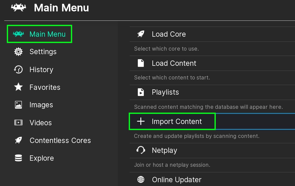Viewport: 295px width, 186px height.
Task: Open the Settings sidebar label
Action: [43, 52]
